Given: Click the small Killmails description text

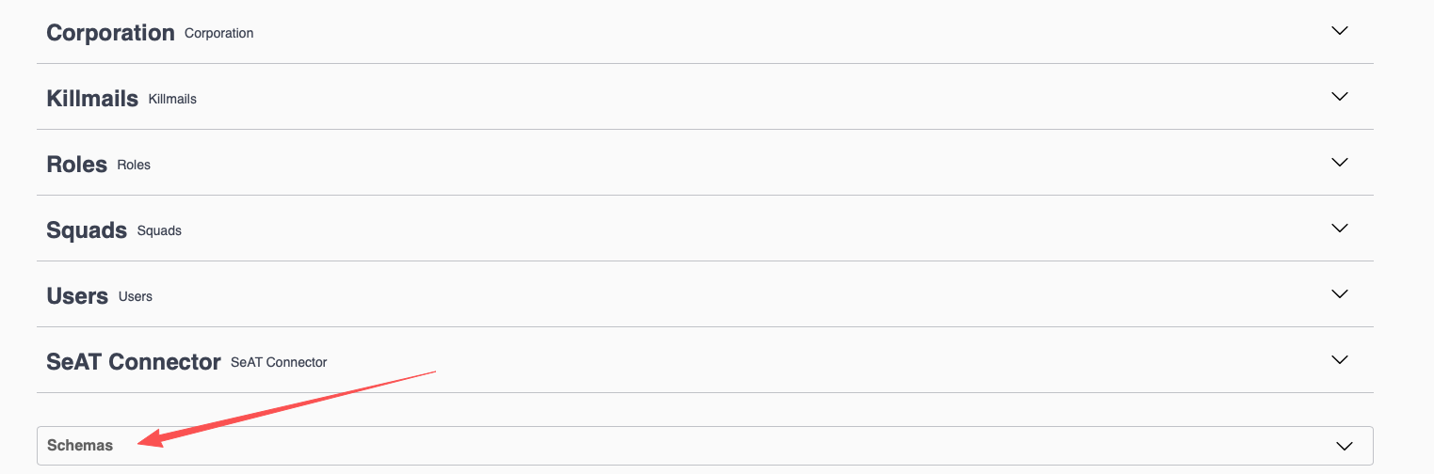Looking at the screenshot, I should (x=172, y=99).
